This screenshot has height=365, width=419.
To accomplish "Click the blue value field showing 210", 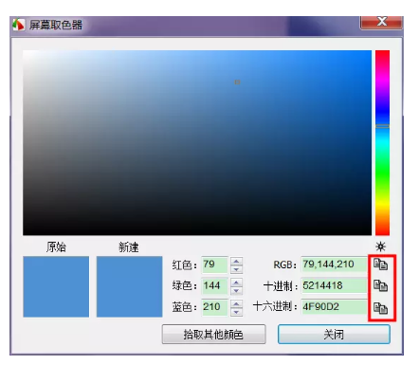I will pyautogui.click(x=214, y=307).
